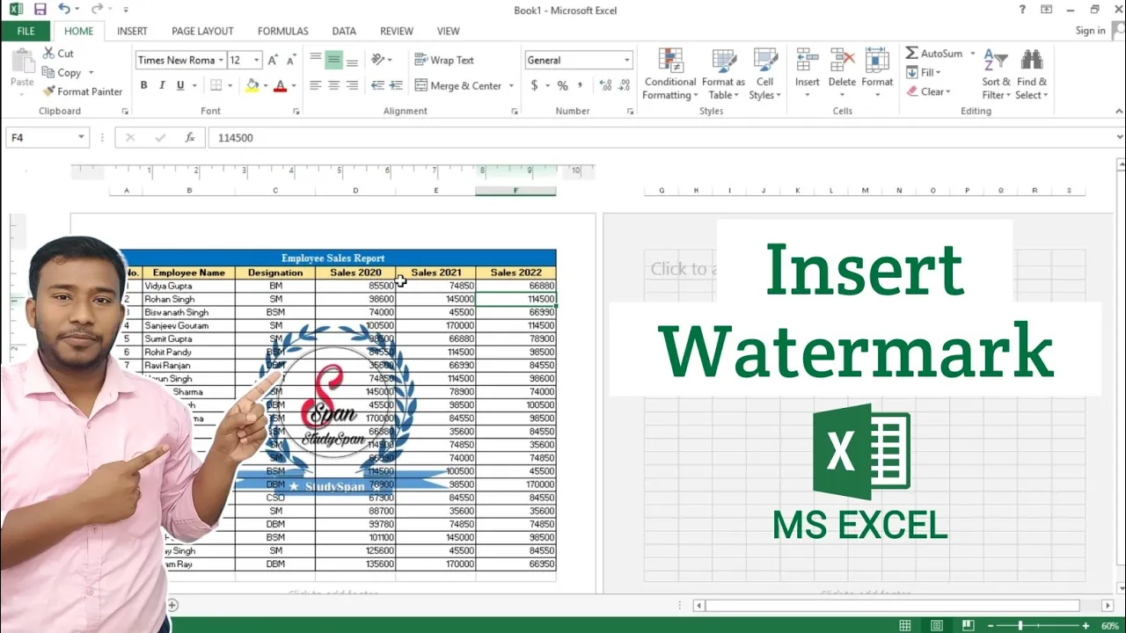
Task: Switch to Normal view in status bar
Action: tap(905, 625)
